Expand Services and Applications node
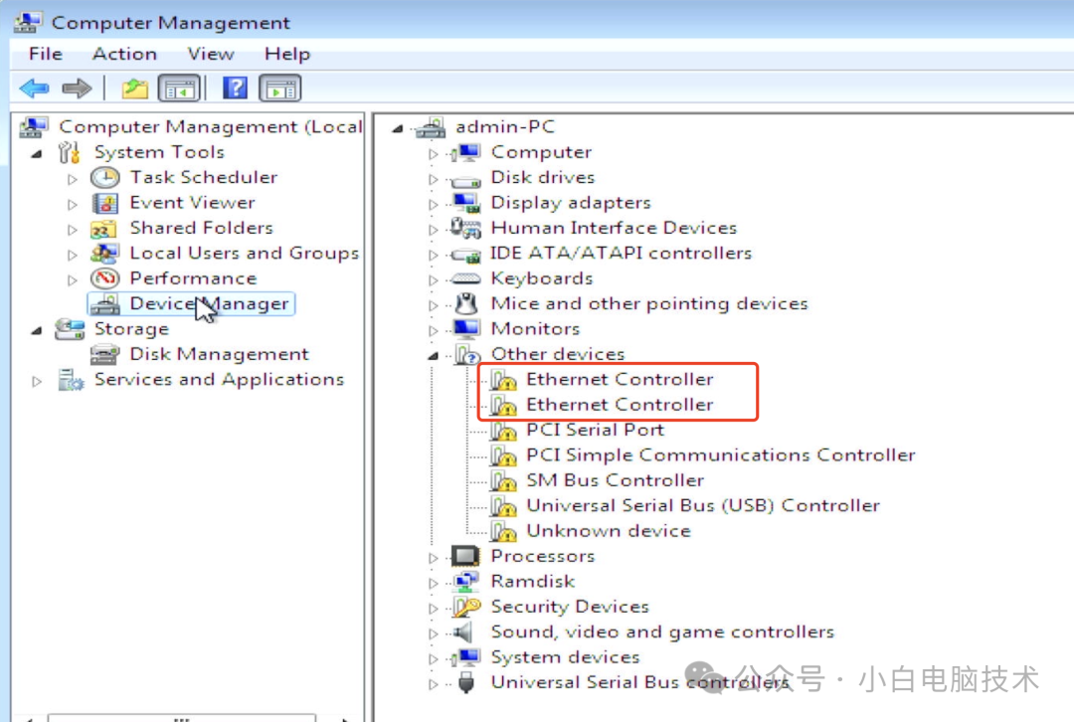Viewport: 1074px width, 722px height. click(37, 381)
